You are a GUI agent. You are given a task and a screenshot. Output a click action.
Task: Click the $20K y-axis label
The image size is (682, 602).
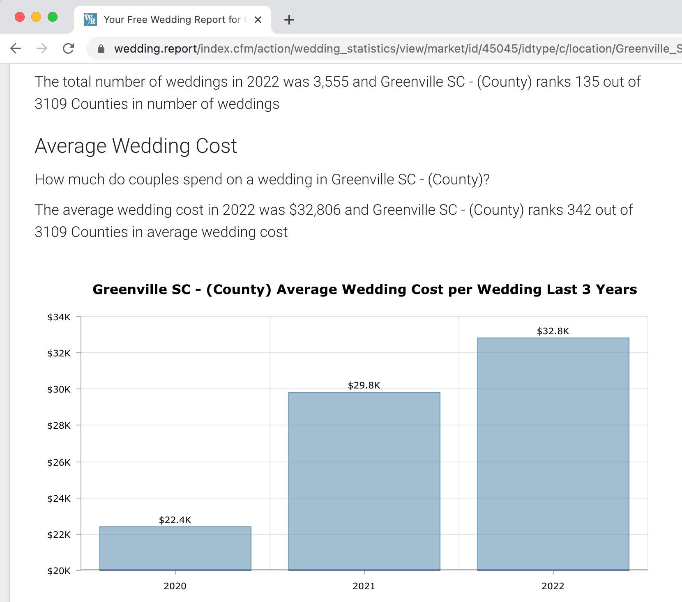[x=59, y=571]
